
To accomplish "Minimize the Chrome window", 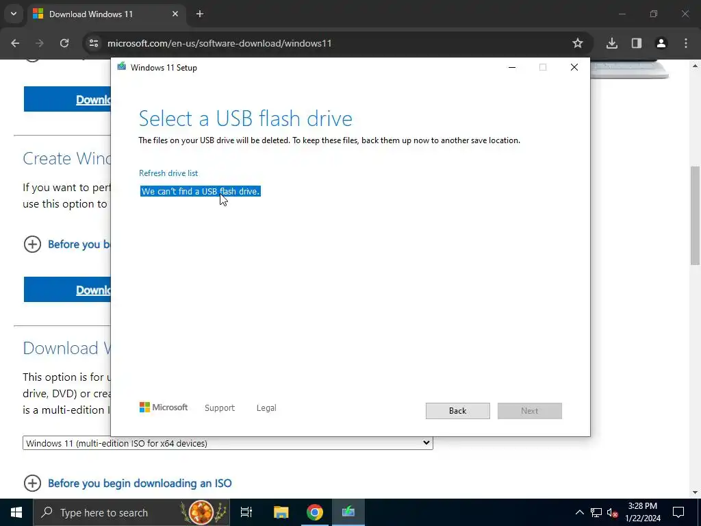I will 622,14.
